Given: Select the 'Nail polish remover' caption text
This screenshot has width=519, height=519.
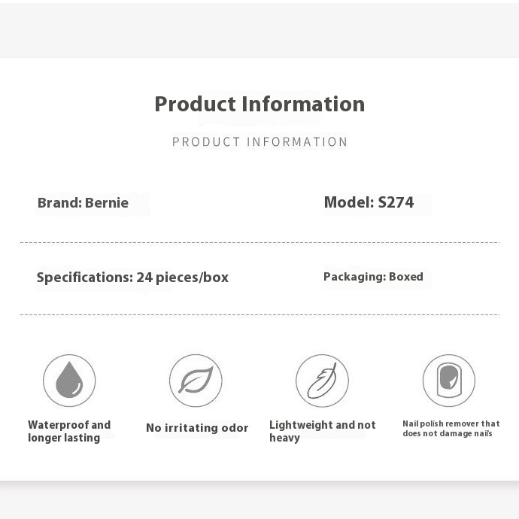Looking at the screenshot, I should (x=451, y=428).
